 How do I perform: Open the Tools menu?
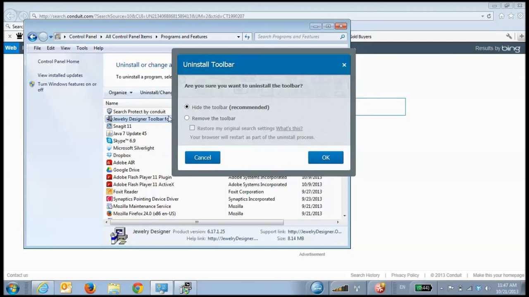tap(82, 48)
